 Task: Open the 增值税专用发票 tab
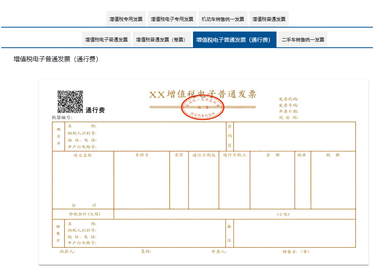(x=126, y=19)
